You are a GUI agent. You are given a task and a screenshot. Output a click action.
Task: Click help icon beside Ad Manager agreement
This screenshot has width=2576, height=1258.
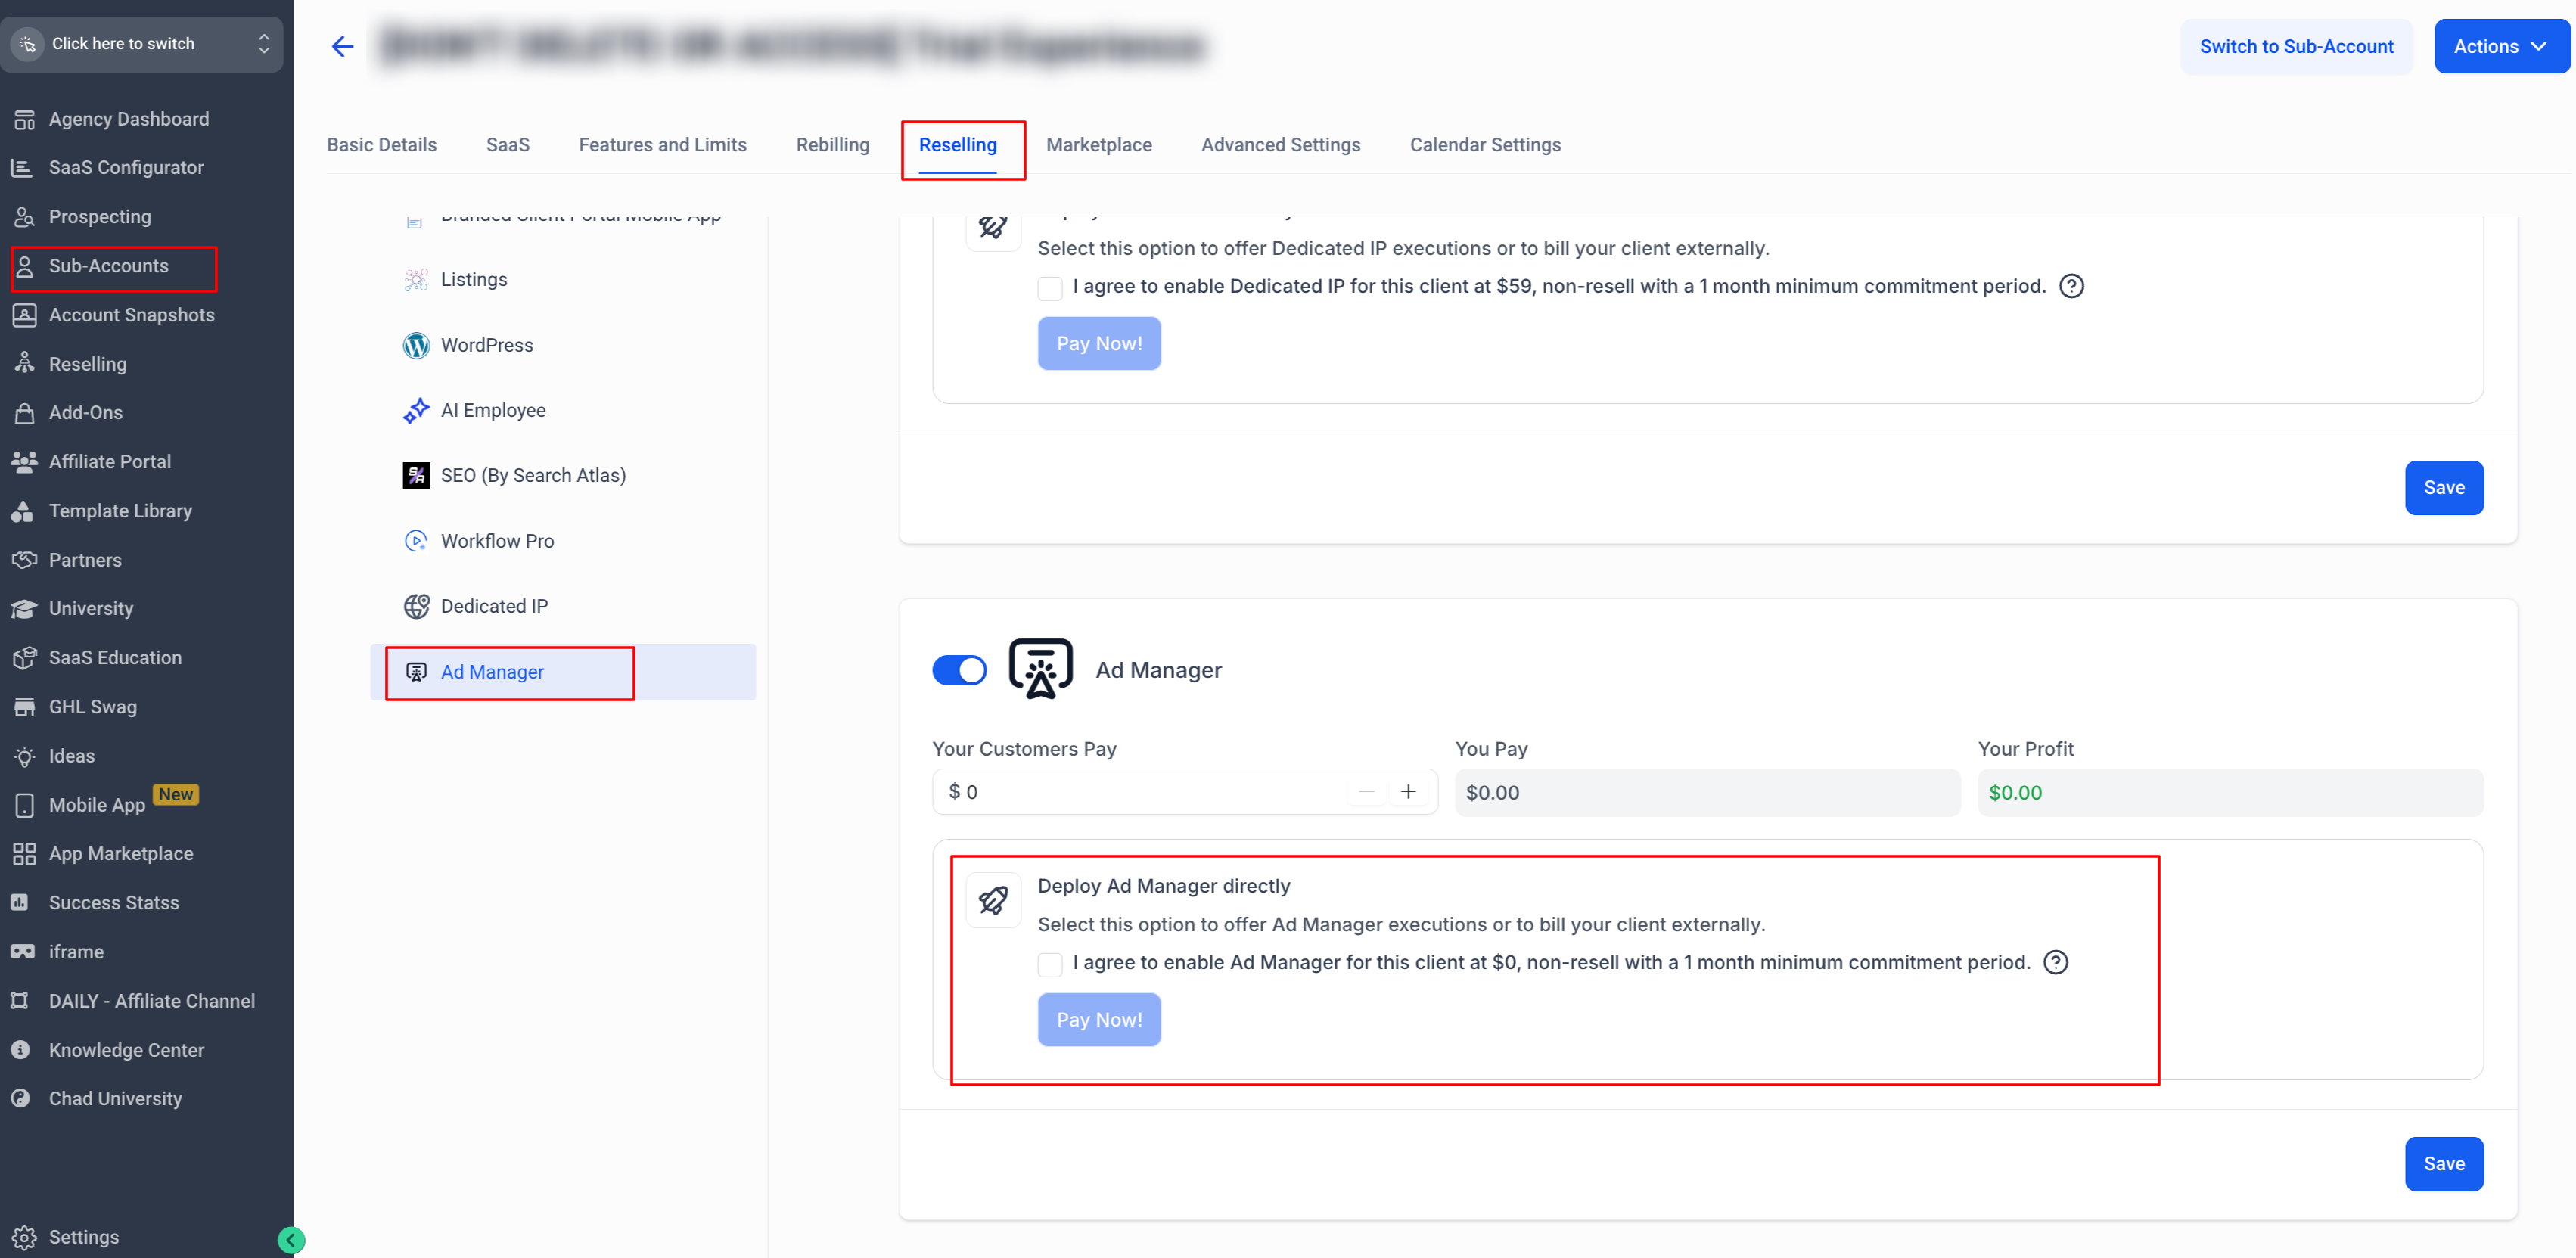pyautogui.click(x=2055, y=962)
